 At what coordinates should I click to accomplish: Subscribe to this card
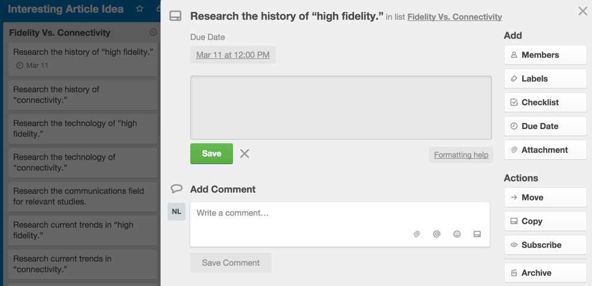545,245
